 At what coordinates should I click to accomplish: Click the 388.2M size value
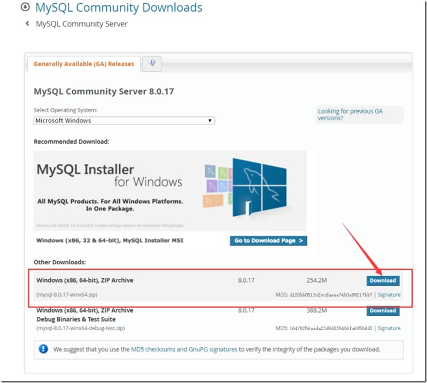(317, 310)
